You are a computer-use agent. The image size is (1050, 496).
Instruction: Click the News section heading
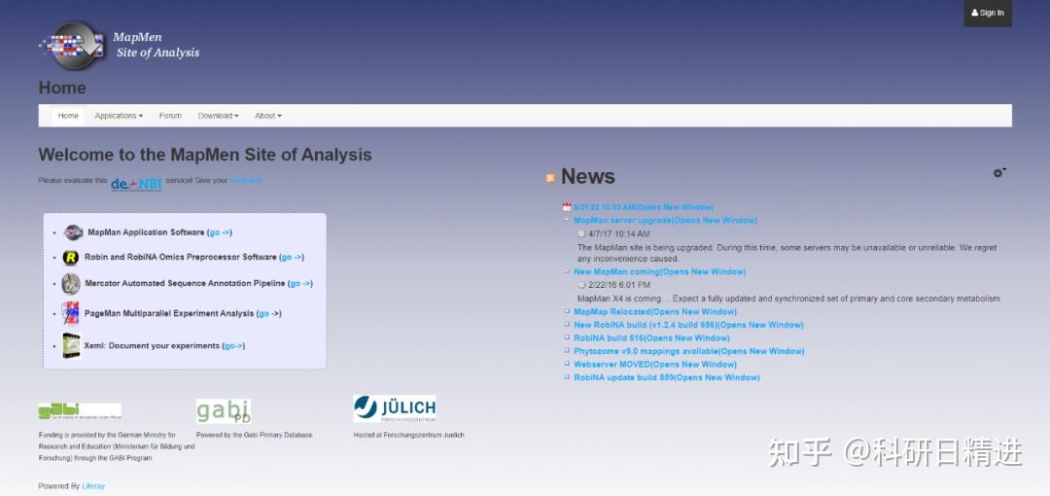588,176
